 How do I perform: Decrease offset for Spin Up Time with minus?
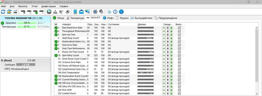[164, 35]
